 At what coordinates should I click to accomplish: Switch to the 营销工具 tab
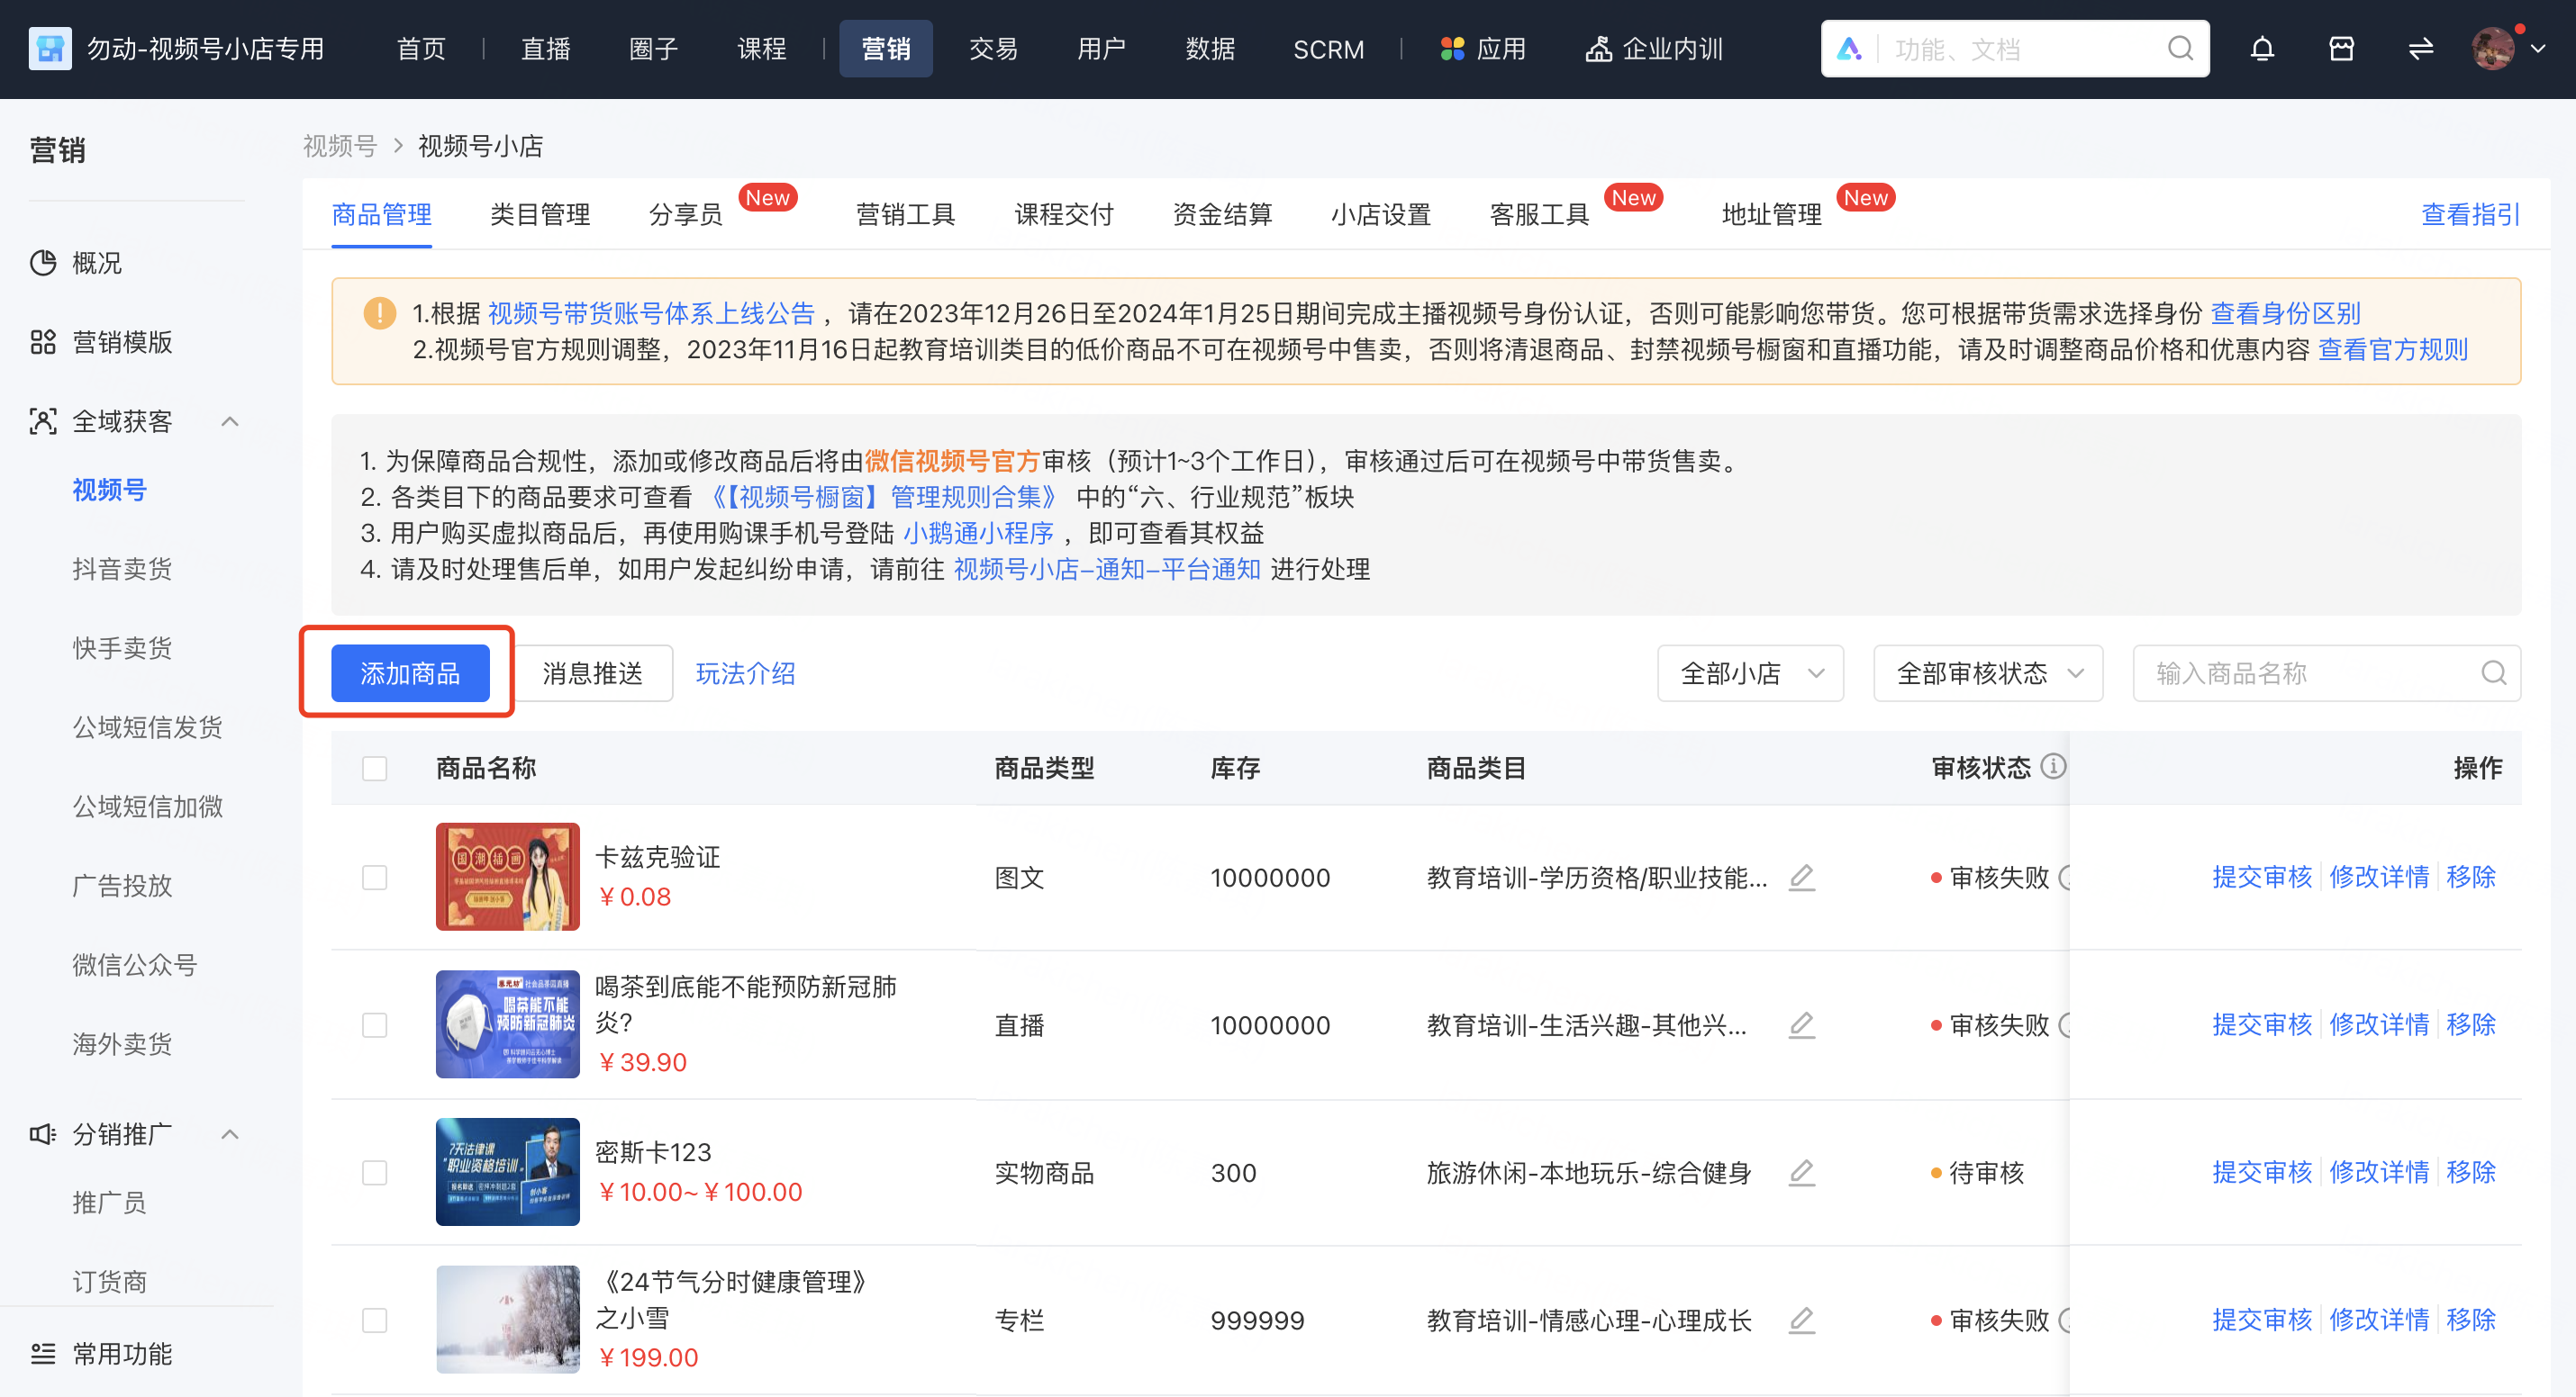click(x=905, y=214)
